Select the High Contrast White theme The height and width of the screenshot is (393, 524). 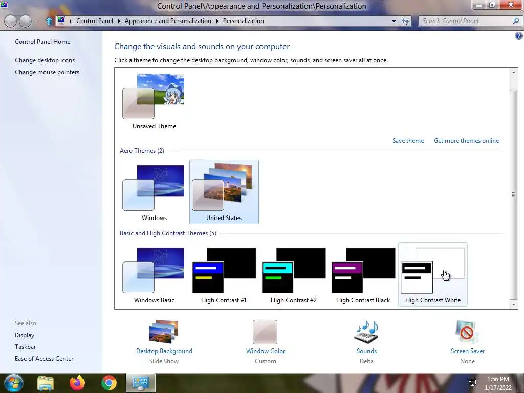[x=433, y=274]
